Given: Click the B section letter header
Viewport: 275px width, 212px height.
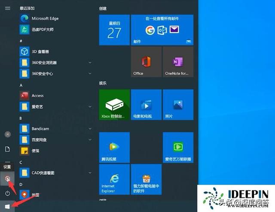Looking at the screenshot, I should point(21,118).
